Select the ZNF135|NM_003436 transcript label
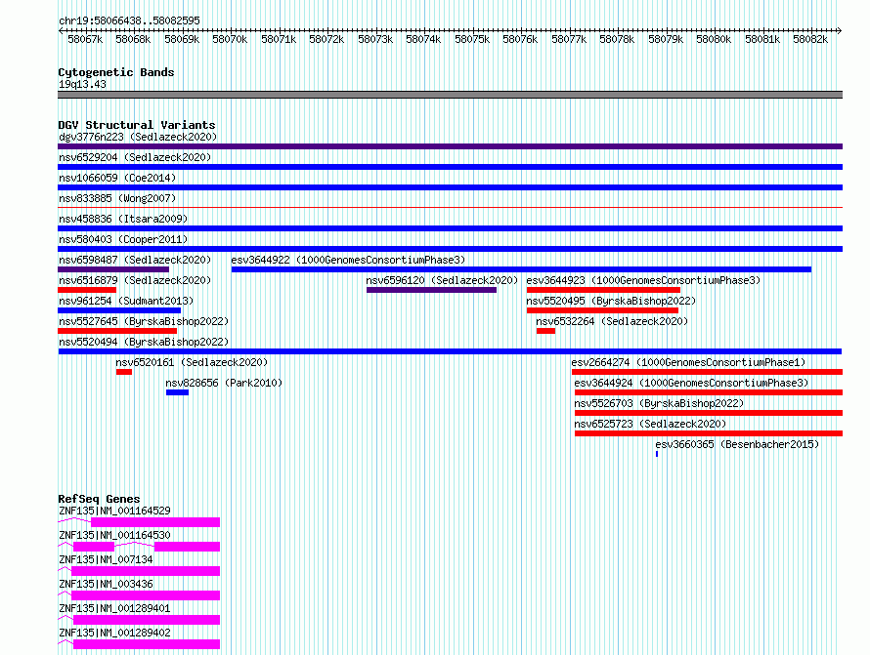The image size is (870, 655). 106,584
